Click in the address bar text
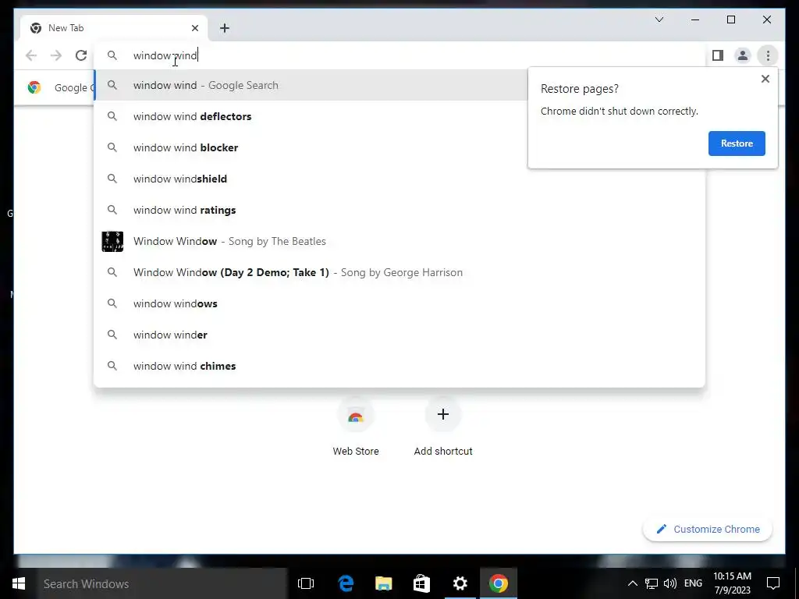Image resolution: width=799 pixels, height=599 pixels. point(165,55)
